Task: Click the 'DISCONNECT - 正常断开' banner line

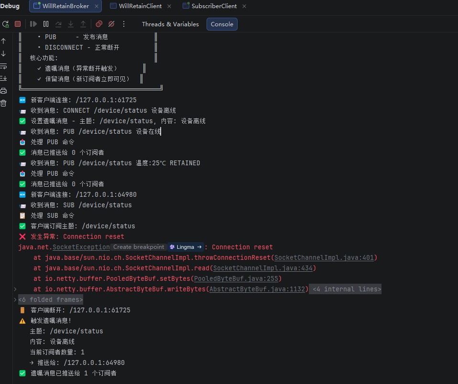Action: coord(82,48)
